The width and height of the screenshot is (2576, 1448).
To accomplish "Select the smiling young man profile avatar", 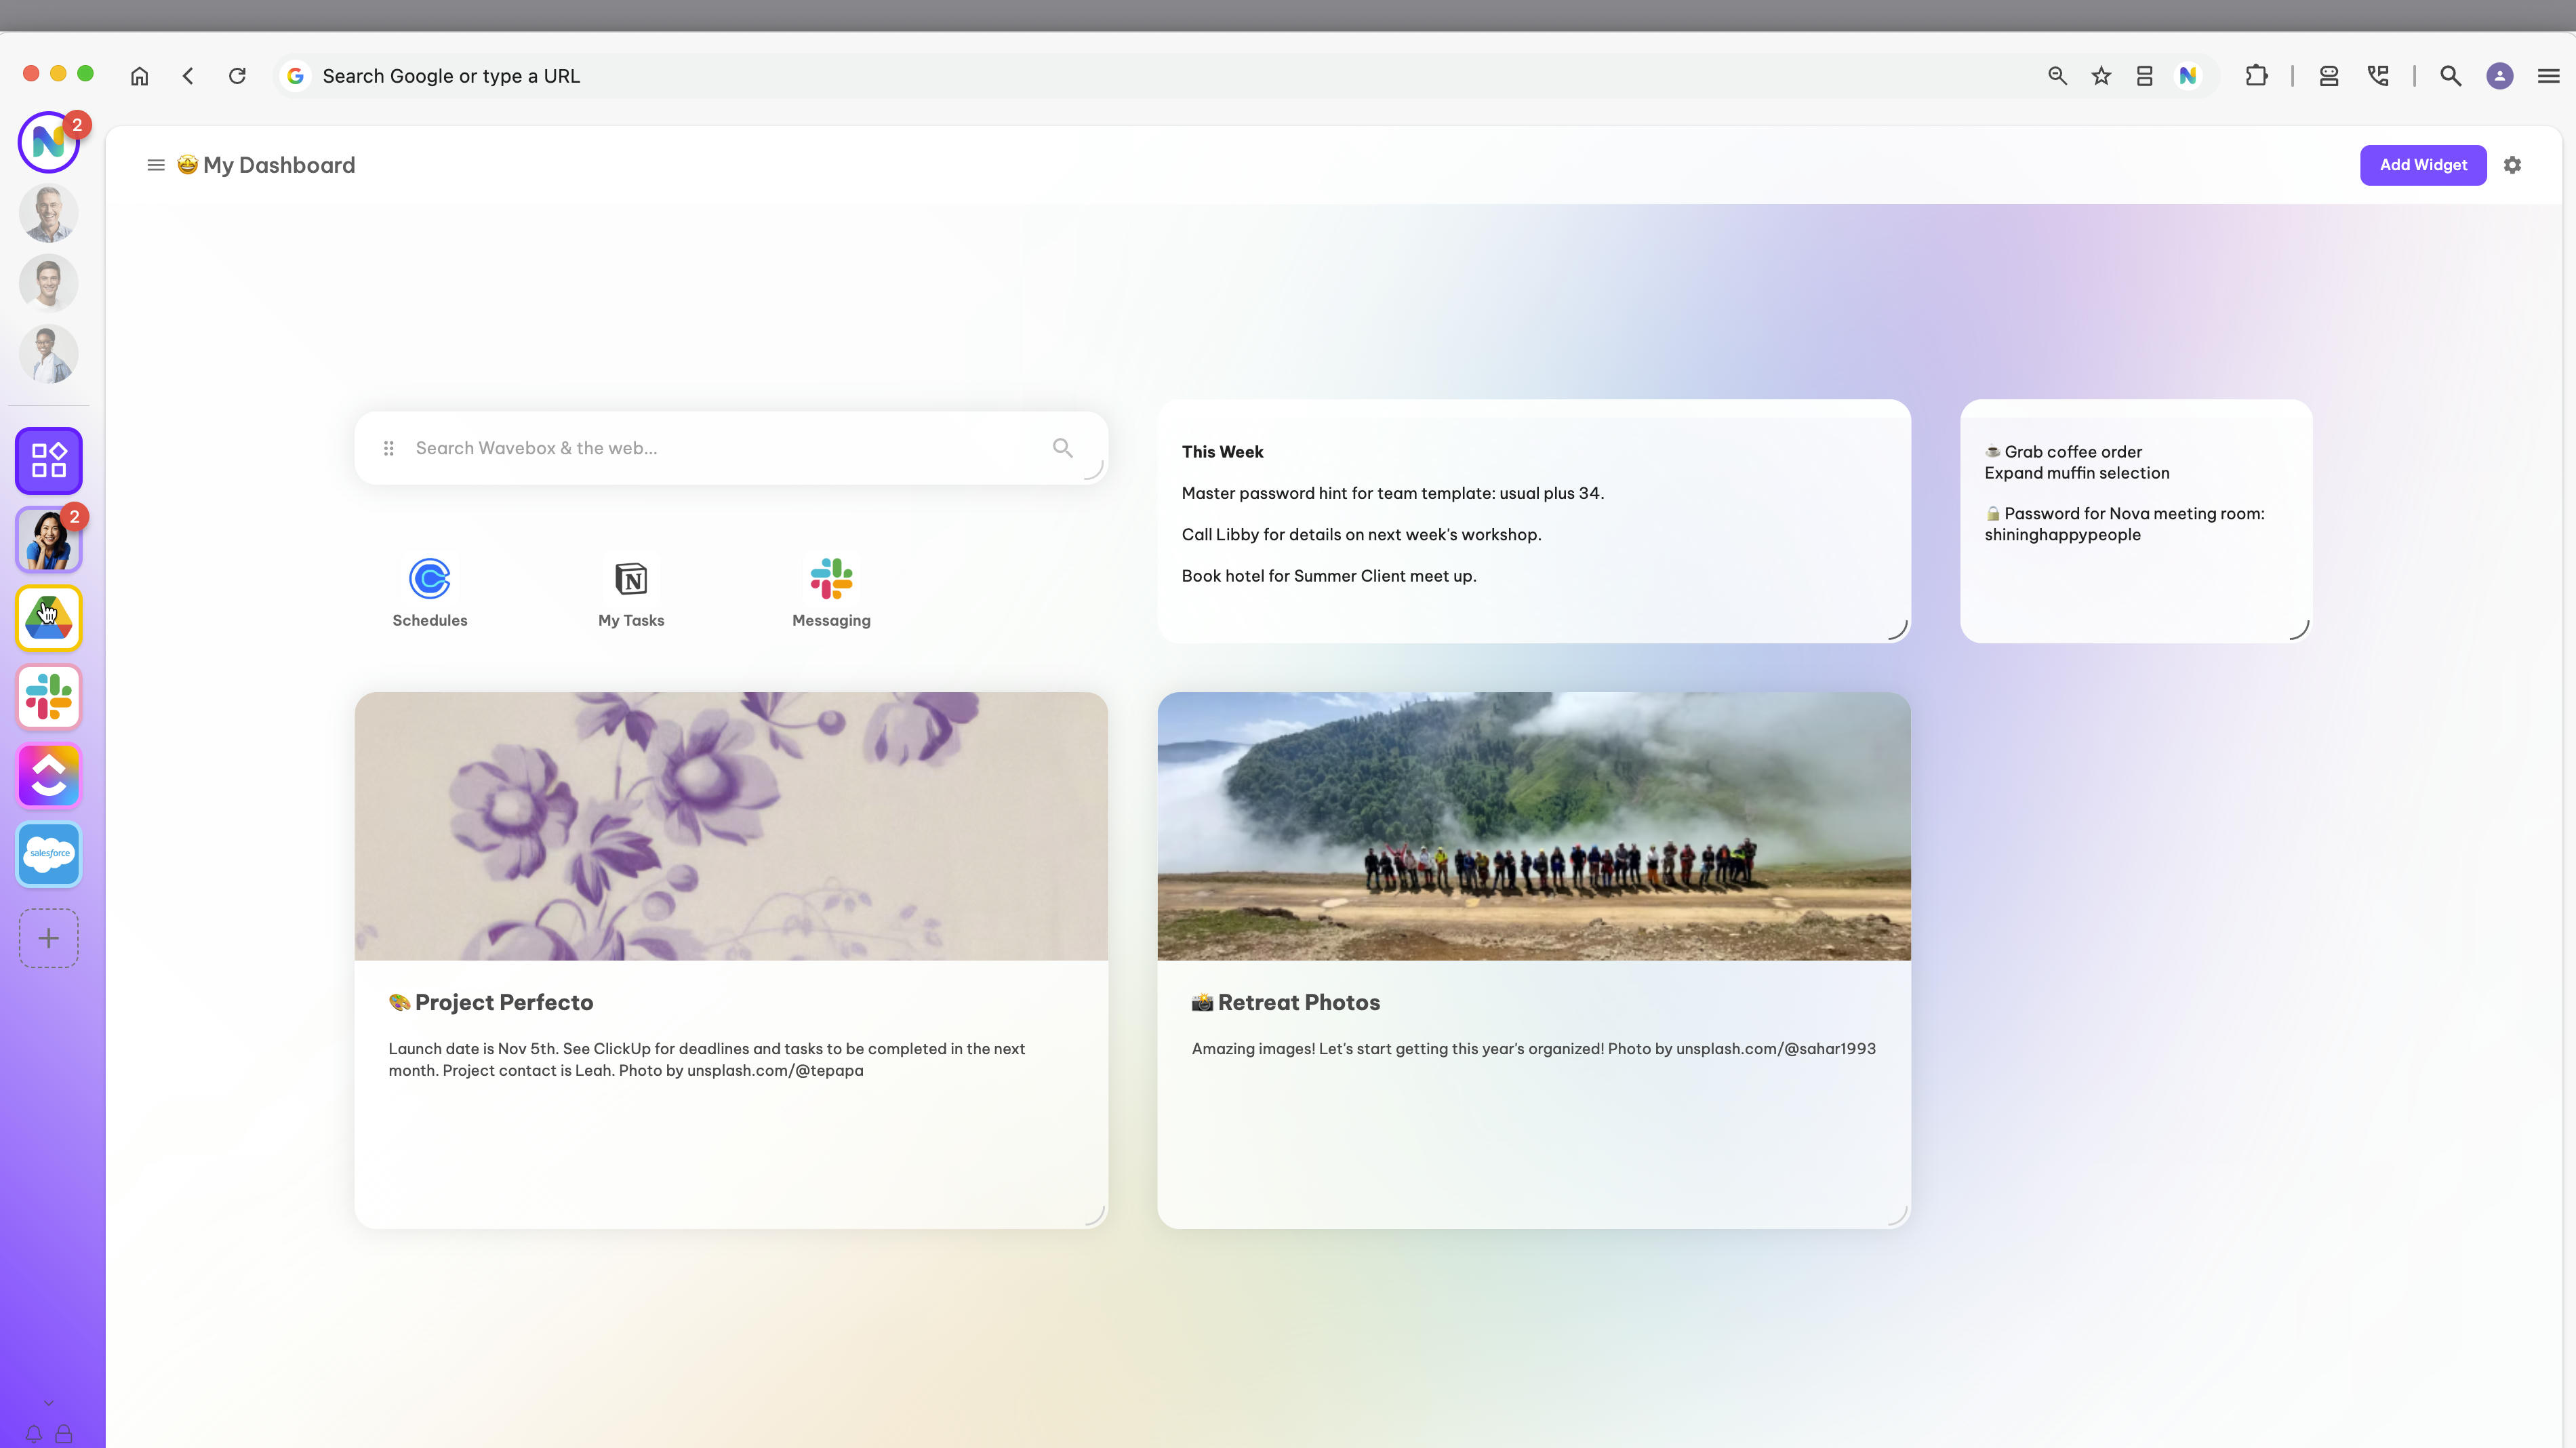I will (x=49, y=283).
